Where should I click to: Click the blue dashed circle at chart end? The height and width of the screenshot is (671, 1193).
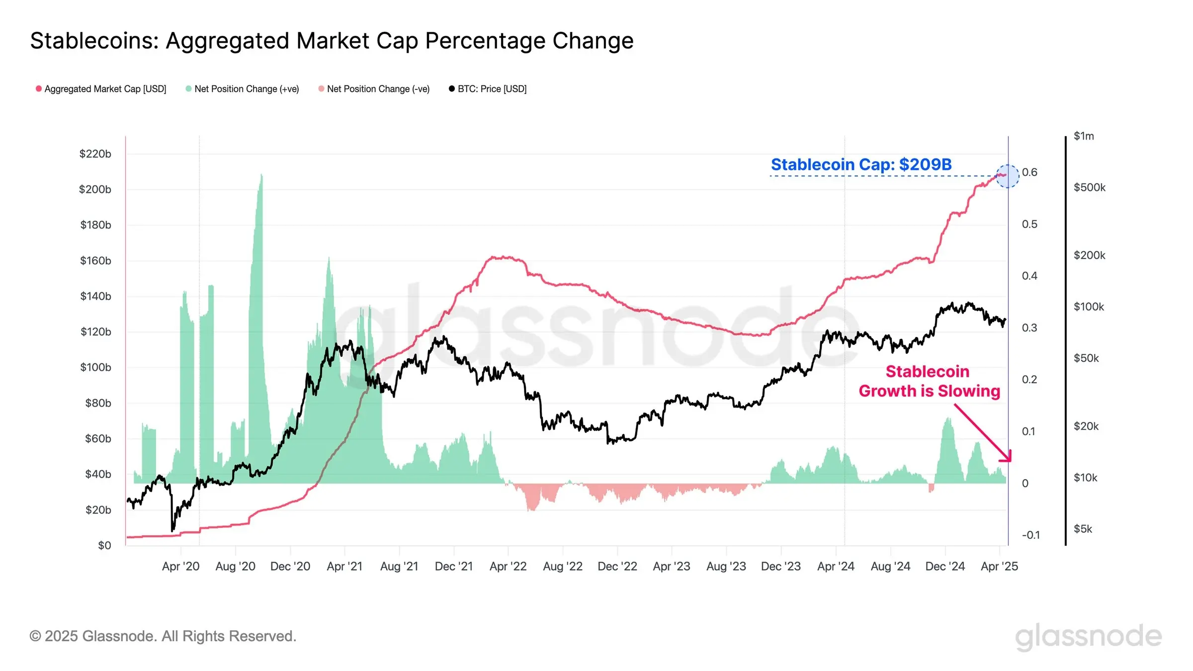click(x=1007, y=176)
